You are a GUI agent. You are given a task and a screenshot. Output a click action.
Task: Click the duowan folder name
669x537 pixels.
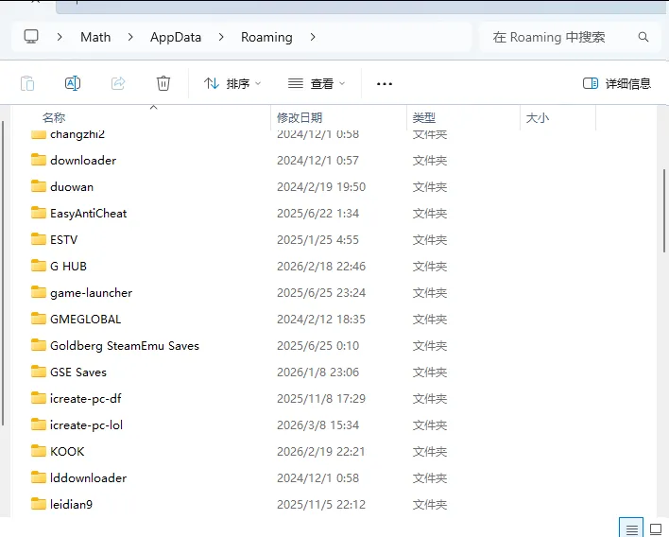pos(72,187)
